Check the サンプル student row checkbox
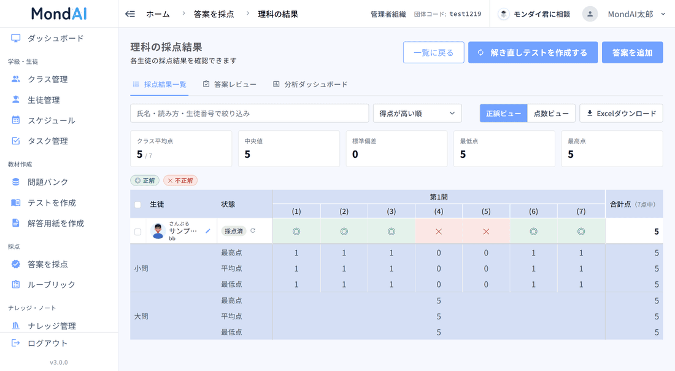The height and width of the screenshot is (371, 675). [137, 232]
